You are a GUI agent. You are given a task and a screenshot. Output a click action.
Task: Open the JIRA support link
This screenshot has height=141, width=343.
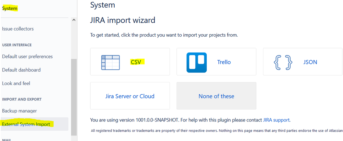[276, 120]
